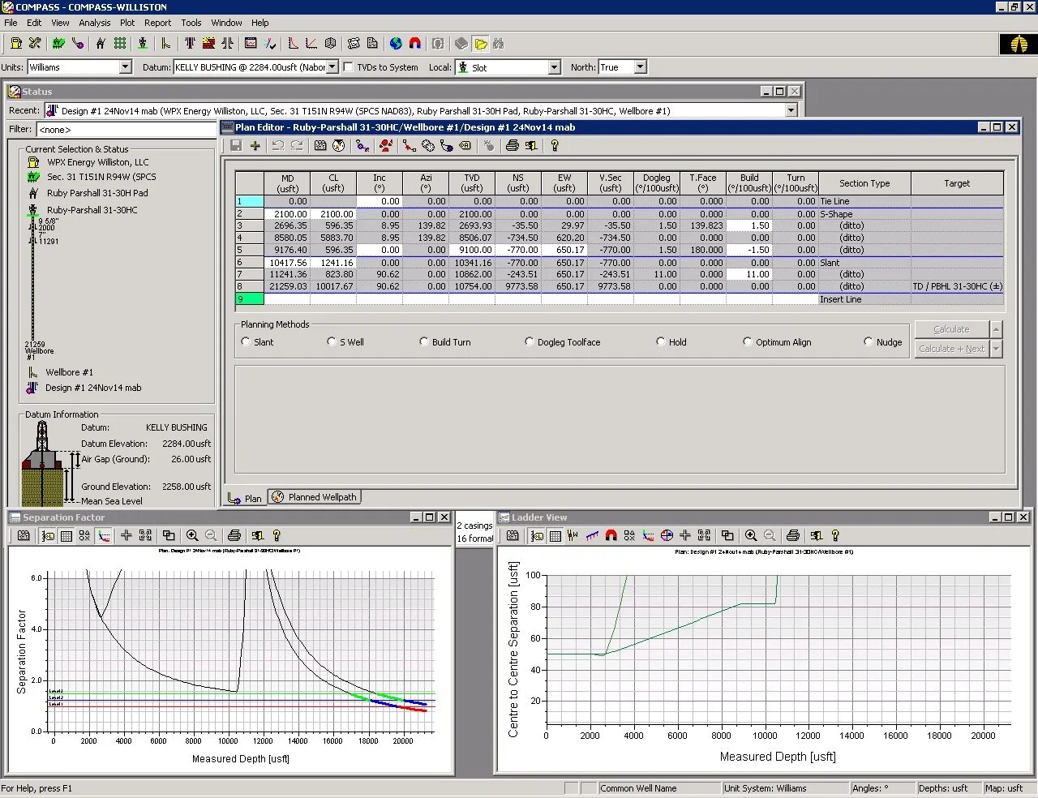Select the Optimum Align planning method
1038x798 pixels.
point(748,342)
